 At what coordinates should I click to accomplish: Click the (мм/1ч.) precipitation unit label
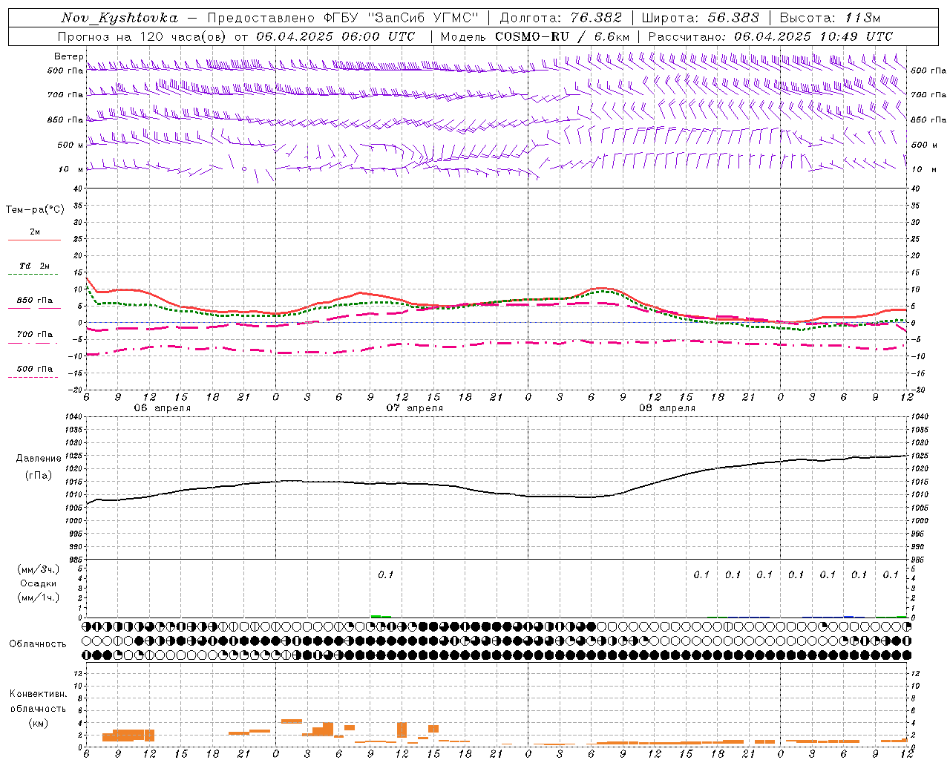point(39,597)
